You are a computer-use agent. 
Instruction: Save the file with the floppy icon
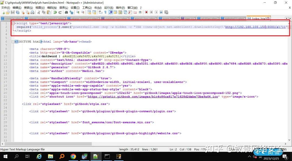[13, 12]
